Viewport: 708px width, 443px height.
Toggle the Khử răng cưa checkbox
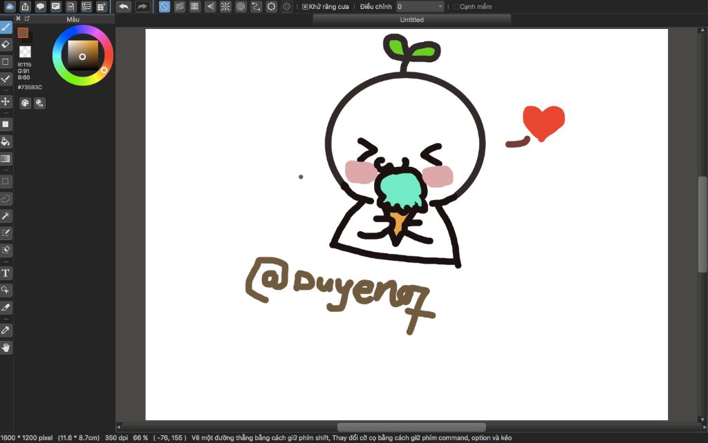coord(305,7)
